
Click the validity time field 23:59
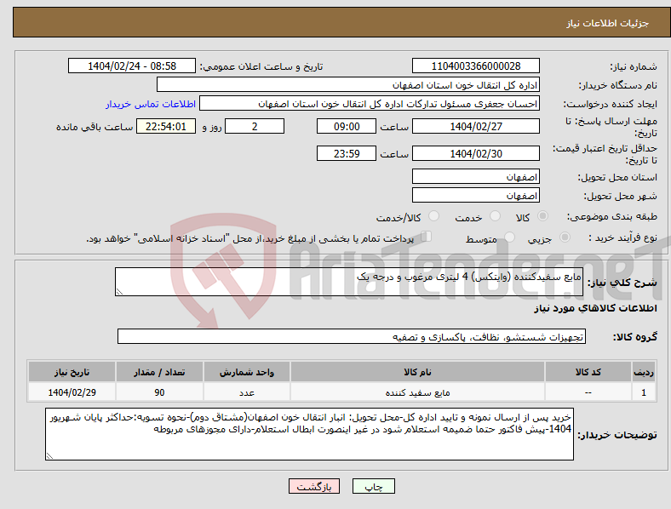[347, 153]
